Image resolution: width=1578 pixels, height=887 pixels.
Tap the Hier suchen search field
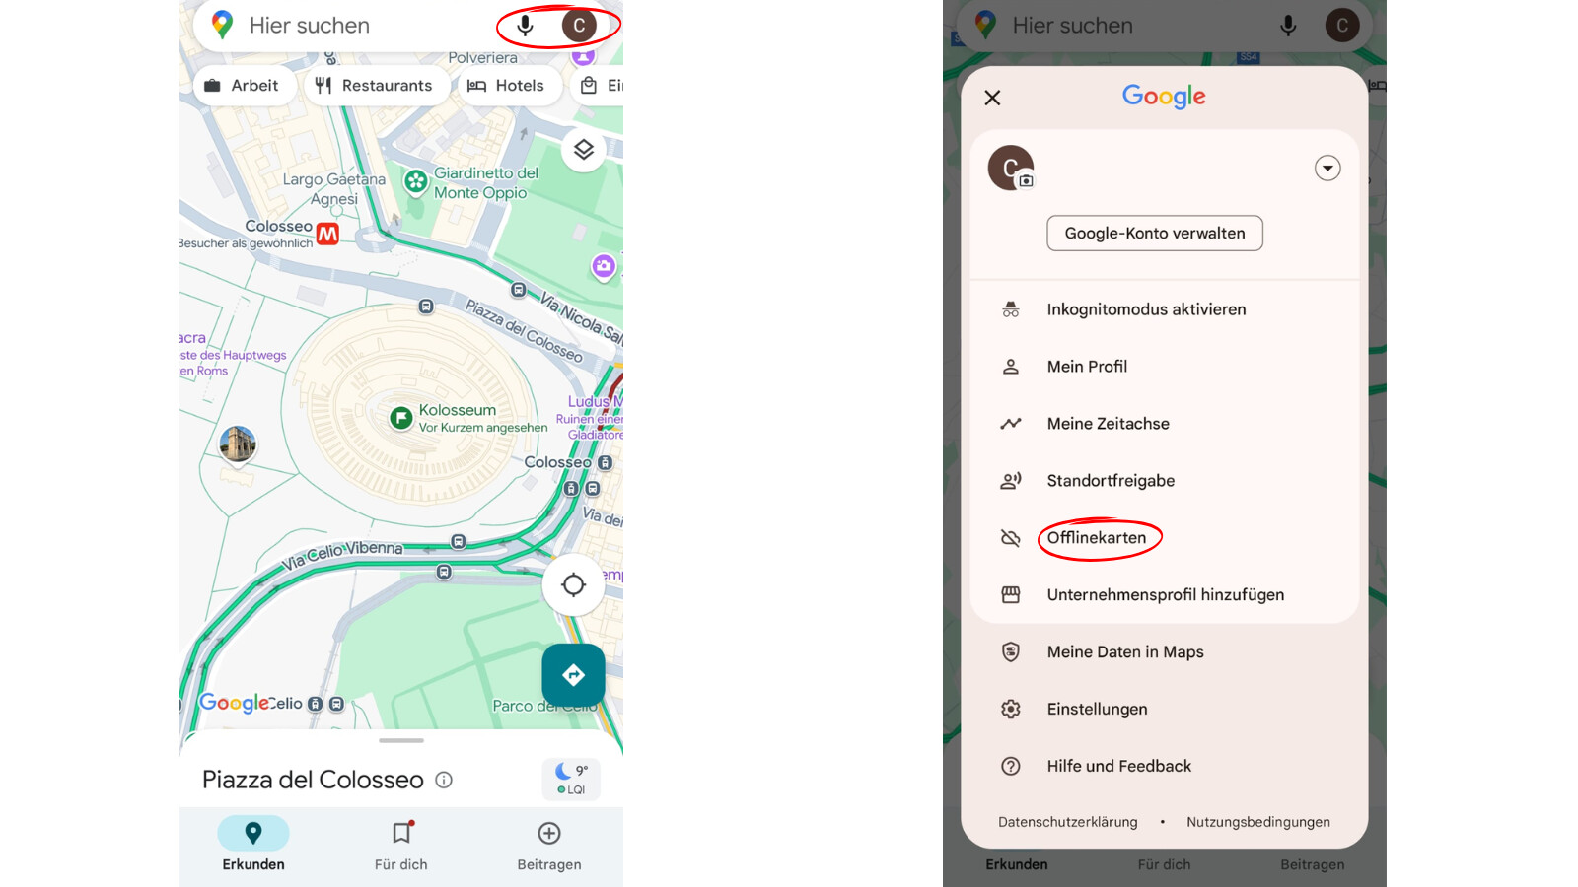click(355, 26)
